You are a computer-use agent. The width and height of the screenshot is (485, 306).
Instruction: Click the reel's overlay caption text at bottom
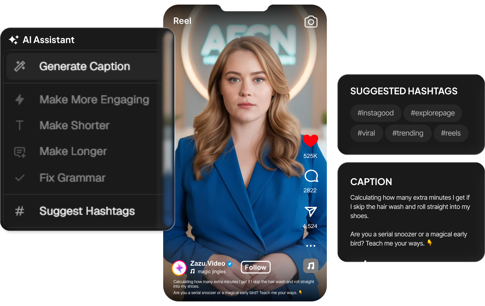(244, 287)
